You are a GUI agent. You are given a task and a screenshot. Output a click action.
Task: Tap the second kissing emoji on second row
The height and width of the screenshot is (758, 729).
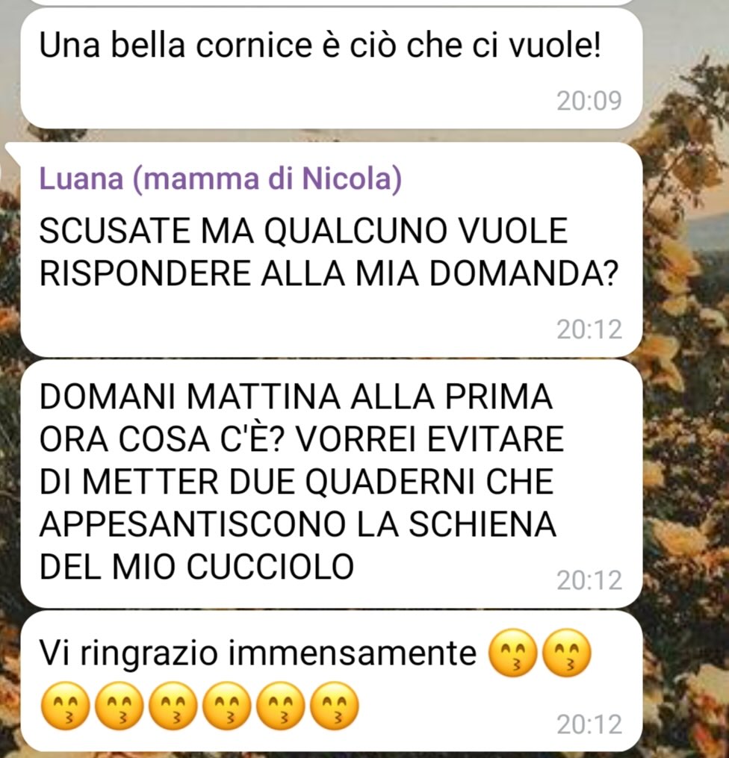tap(119, 706)
